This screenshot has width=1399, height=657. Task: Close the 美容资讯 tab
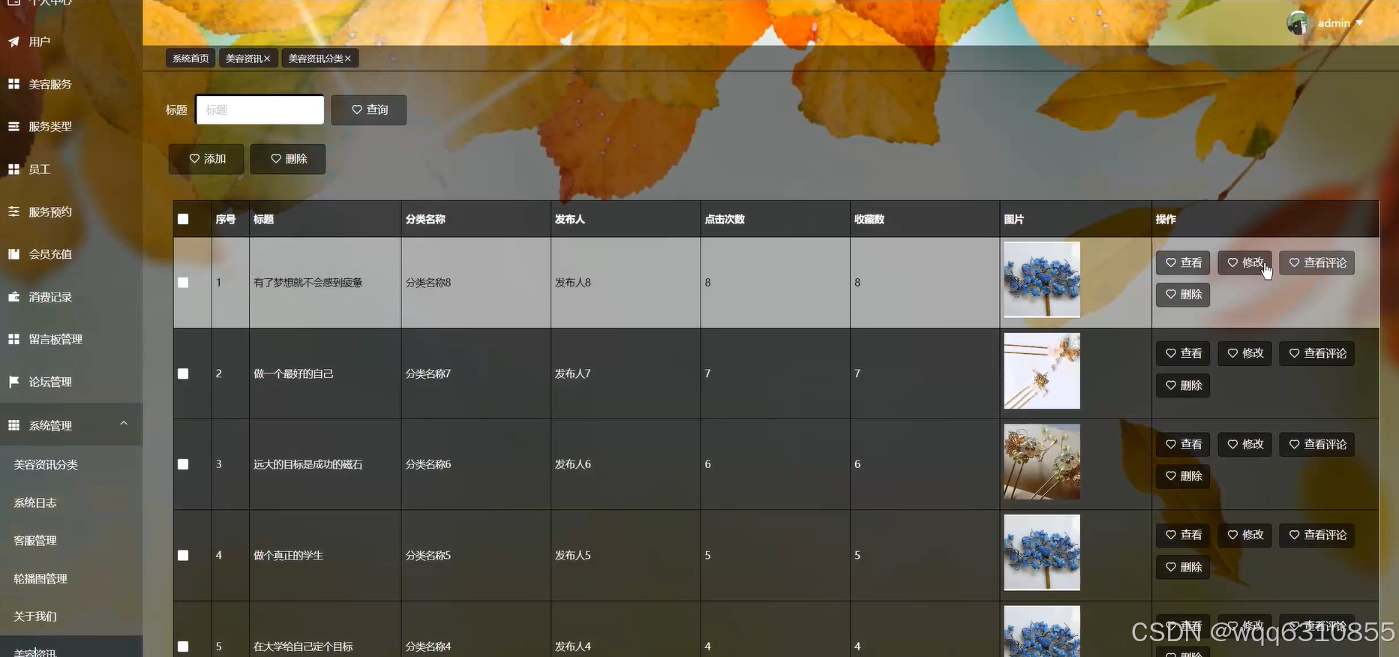pos(267,58)
